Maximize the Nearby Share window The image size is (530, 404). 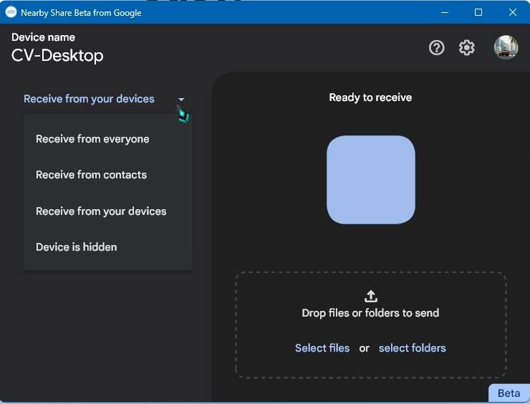point(478,12)
